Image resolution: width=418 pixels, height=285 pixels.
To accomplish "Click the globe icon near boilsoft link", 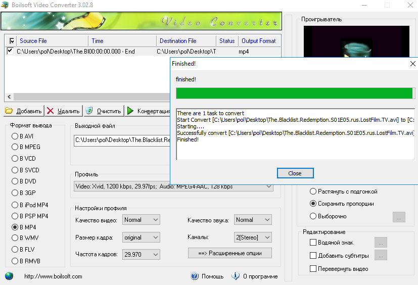I will pos(9,276).
